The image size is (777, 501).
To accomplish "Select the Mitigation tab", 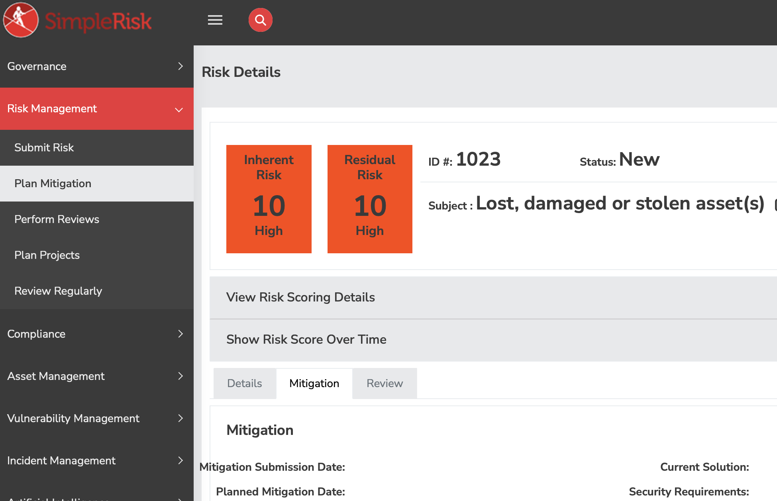I will [x=314, y=383].
